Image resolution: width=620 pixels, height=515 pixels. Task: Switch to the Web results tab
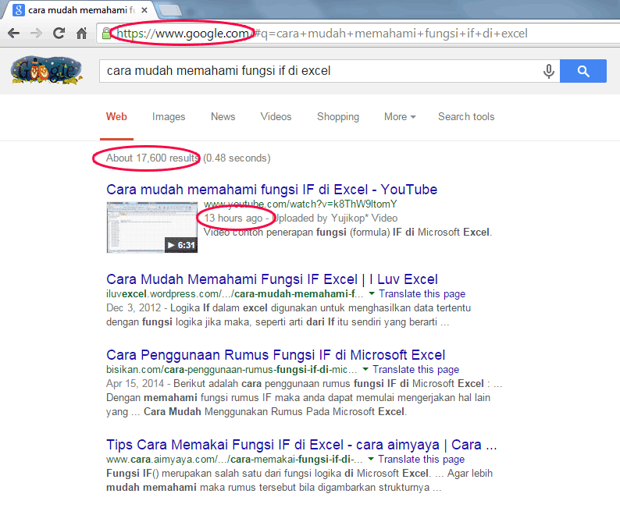116,116
